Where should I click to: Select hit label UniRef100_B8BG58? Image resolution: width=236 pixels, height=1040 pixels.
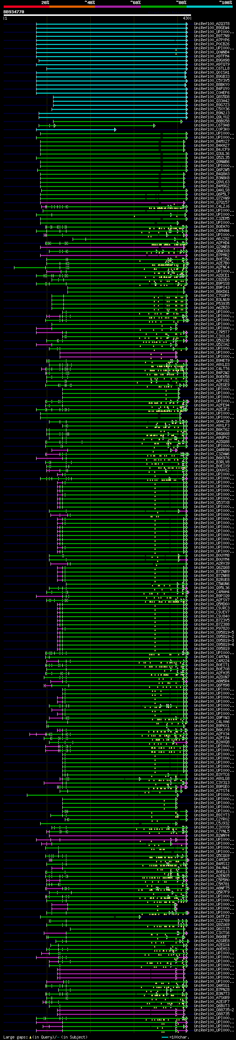(x=212, y=121)
